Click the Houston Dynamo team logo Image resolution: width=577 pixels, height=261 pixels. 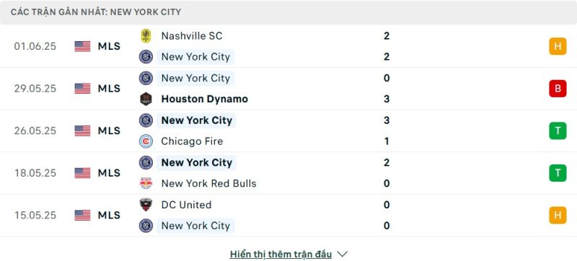[146, 99]
